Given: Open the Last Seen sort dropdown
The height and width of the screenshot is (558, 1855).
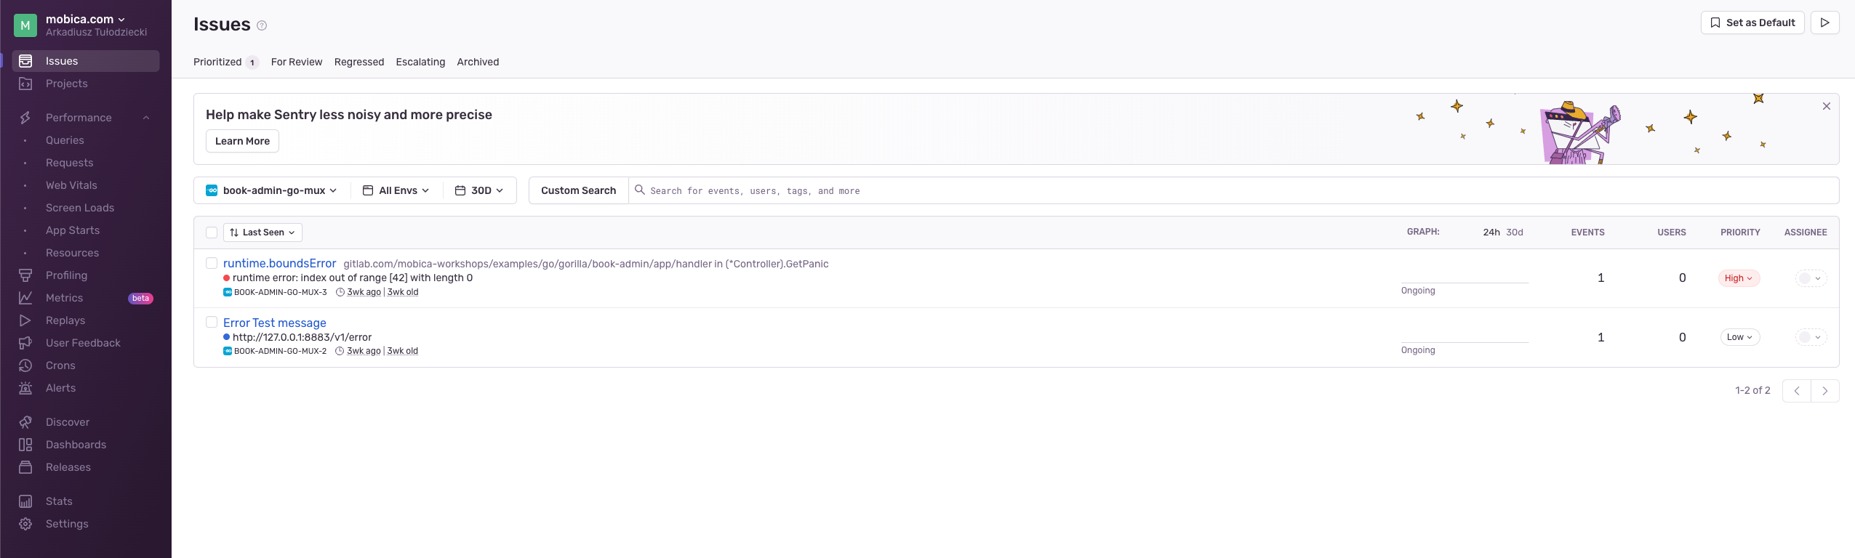Looking at the screenshot, I should coord(263,232).
